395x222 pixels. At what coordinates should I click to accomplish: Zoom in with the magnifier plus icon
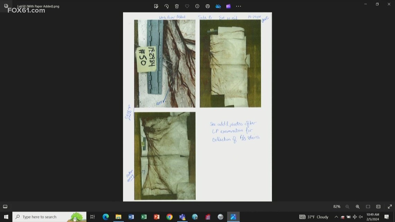click(358, 206)
